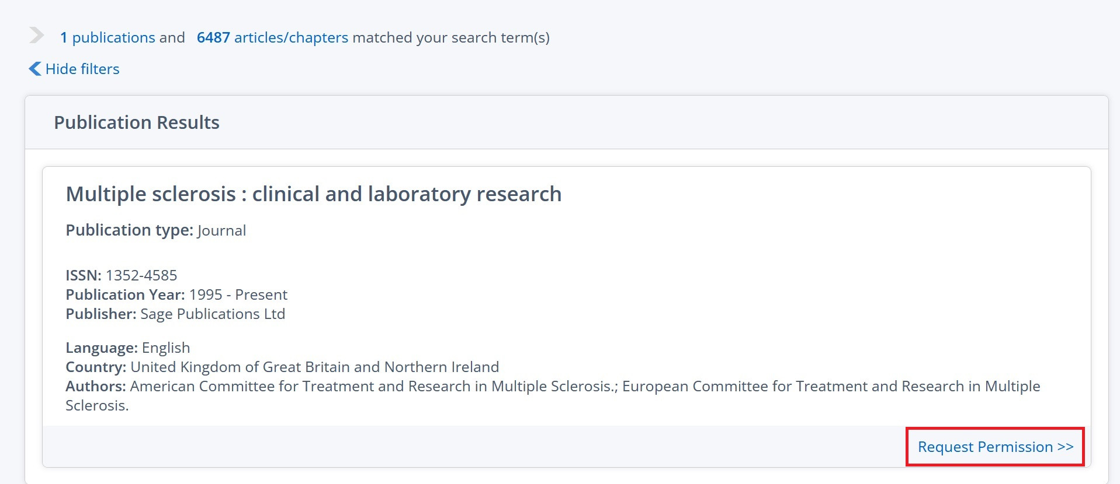
Task: Click the 'matched your search term(s)' text
Action: tap(450, 38)
